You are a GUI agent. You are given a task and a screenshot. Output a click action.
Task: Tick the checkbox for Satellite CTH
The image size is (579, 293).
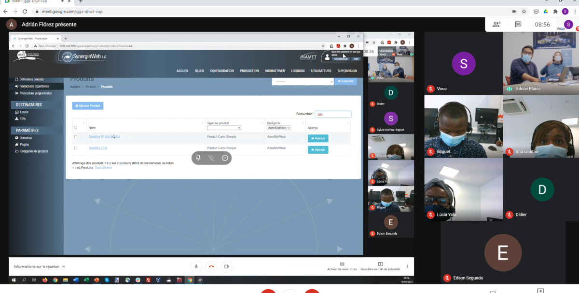click(76, 148)
